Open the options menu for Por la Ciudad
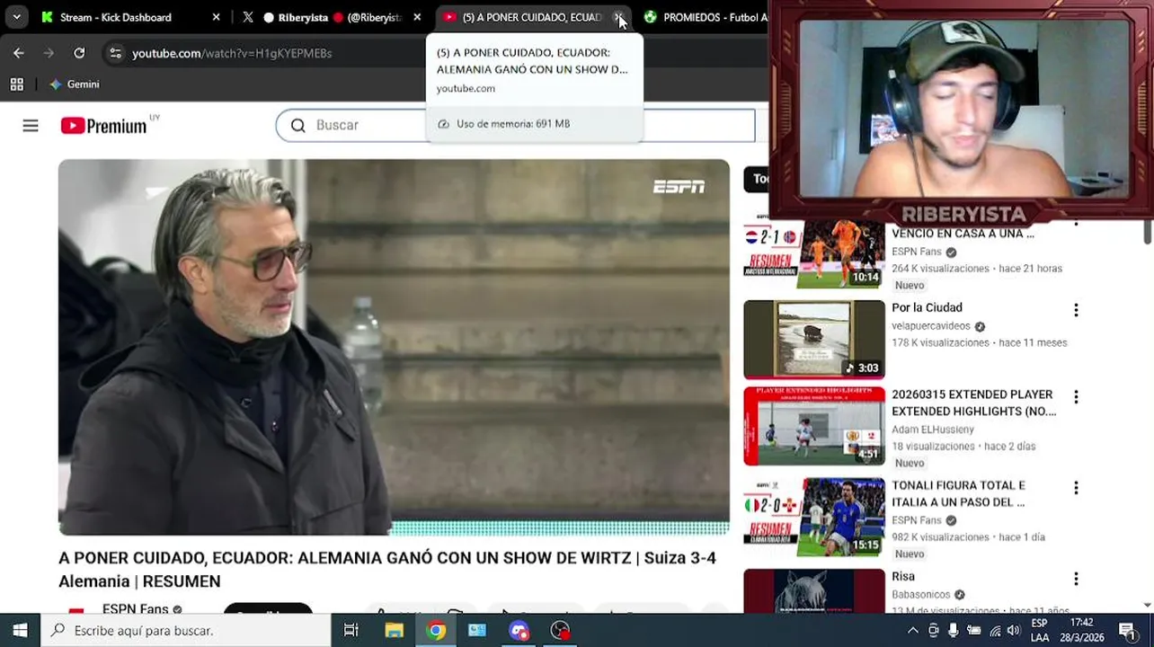The width and height of the screenshot is (1154, 647). pos(1076,310)
